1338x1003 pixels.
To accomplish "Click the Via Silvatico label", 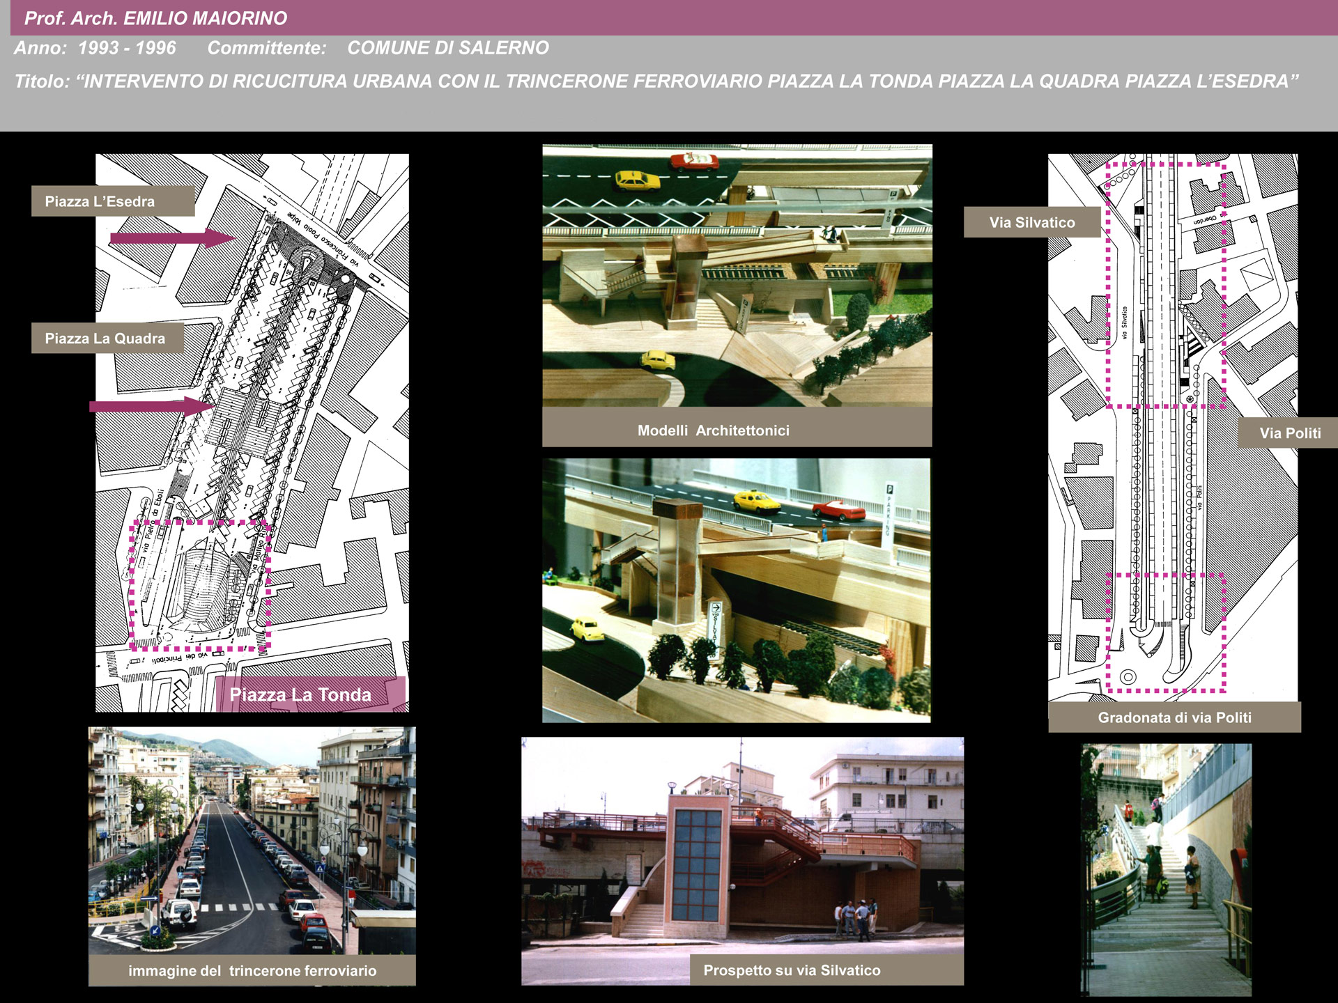I will click(x=1031, y=223).
